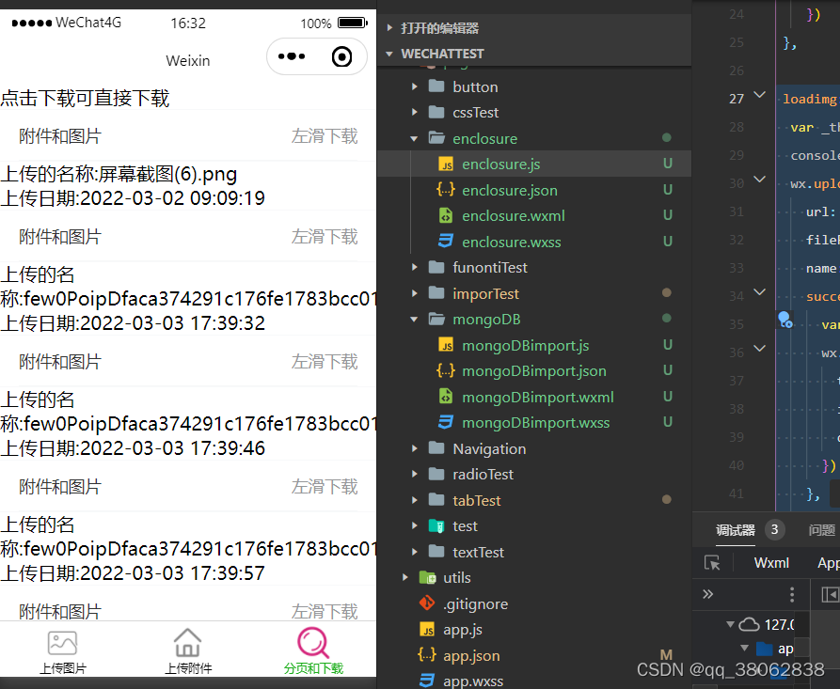Open the 上传图片 tab bar item
The image size is (840, 689).
pos(63,651)
